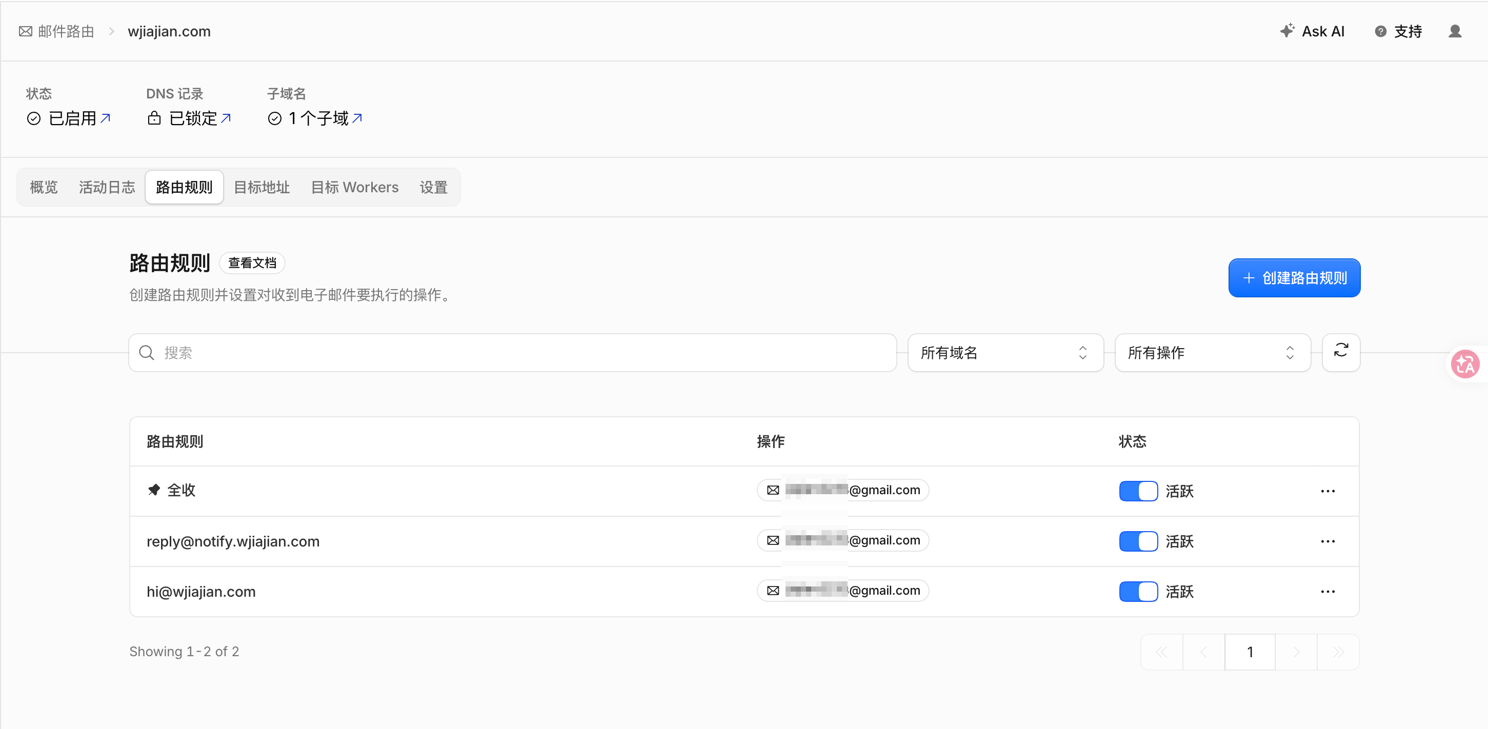Open three-dot menu for 全收 rule
1488x729 pixels.
click(1328, 491)
